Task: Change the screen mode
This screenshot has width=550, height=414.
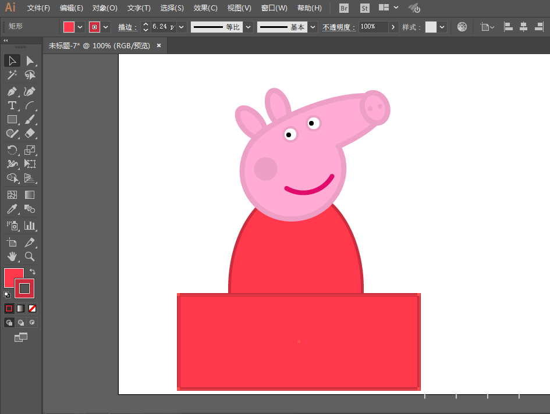Action: (x=21, y=337)
